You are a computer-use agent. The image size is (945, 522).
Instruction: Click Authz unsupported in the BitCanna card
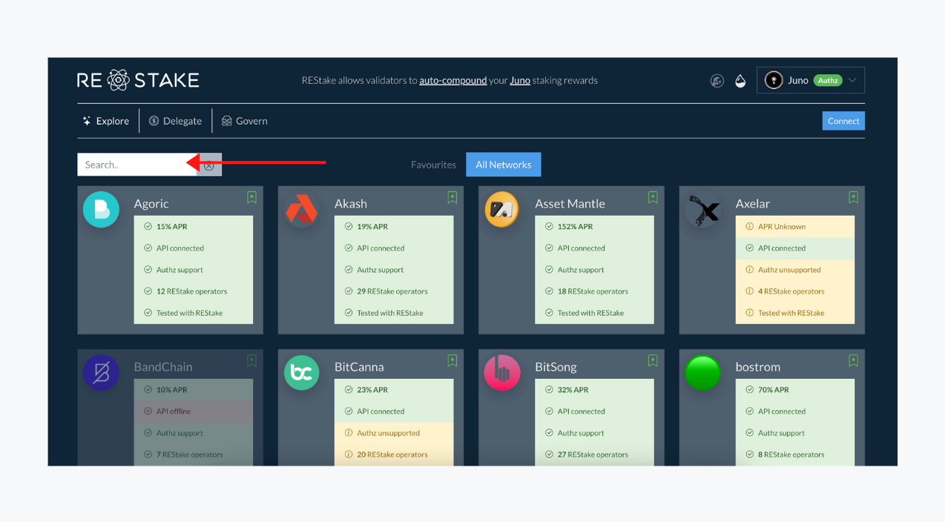[x=394, y=433]
